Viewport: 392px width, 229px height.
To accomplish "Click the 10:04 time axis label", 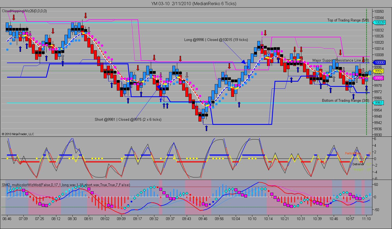I will pos(235,218).
